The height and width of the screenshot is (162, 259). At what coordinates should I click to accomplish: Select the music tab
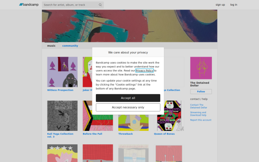51,46
